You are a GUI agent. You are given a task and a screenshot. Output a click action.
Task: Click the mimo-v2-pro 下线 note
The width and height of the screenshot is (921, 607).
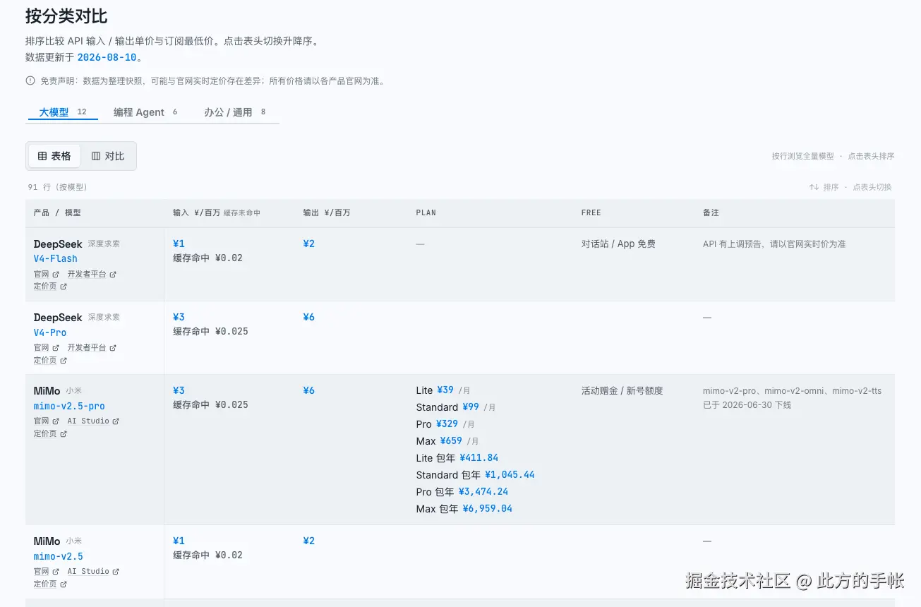[x=792, y=397]
